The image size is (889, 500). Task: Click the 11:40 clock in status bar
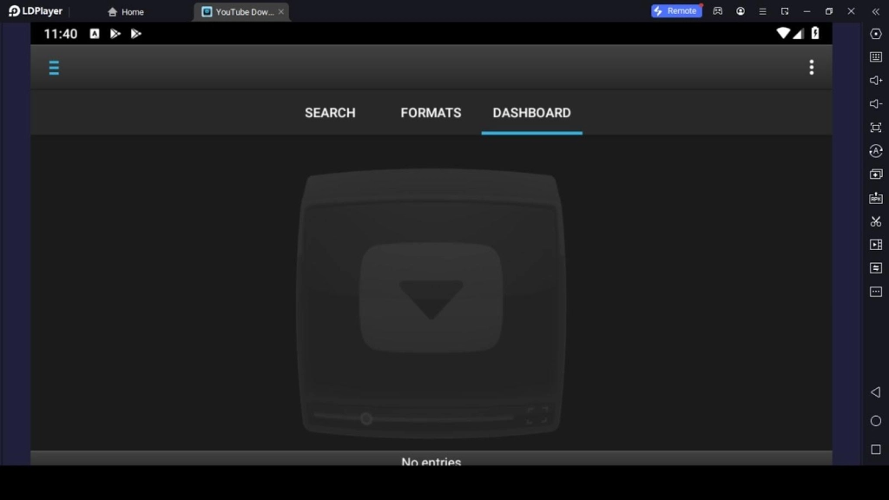[x=61, y=34]
